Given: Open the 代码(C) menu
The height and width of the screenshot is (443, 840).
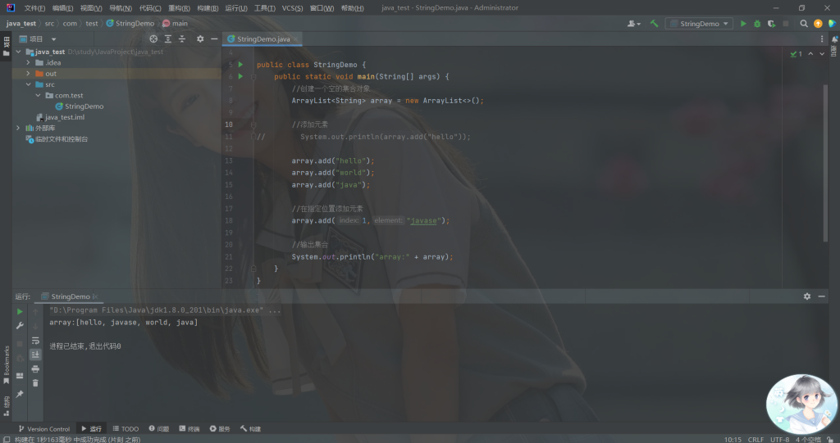Looking at the screenshot, I should click(150, 7).
